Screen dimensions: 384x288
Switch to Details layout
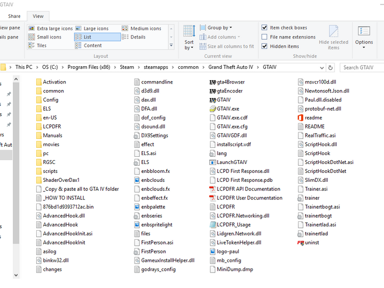134,37
